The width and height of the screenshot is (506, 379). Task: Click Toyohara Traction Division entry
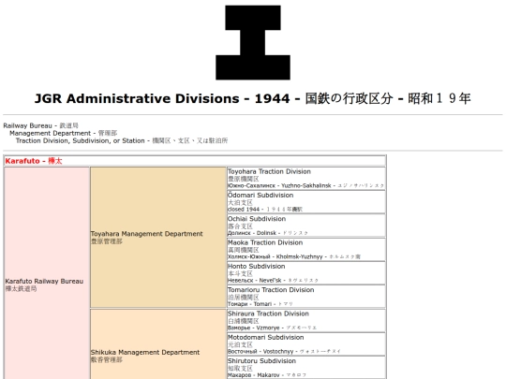tap(306, 178)
